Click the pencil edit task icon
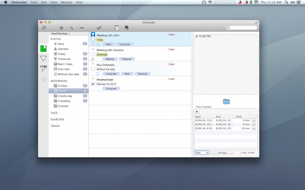Viewport: 305px width, 190px height. 71,28
